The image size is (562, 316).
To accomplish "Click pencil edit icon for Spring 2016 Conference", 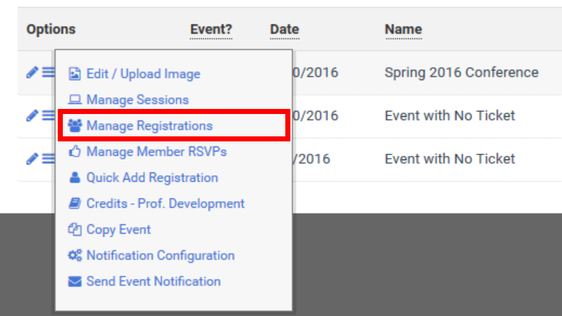I will pos(32,72).
